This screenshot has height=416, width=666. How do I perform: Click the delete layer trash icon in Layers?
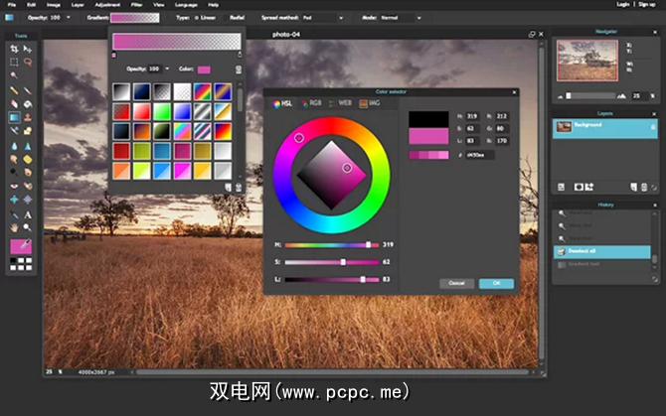[x=644, y=187]
